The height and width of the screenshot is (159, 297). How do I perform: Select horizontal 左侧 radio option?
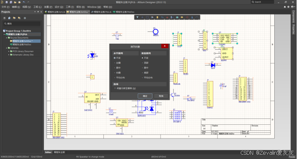(x=115, y=63)
